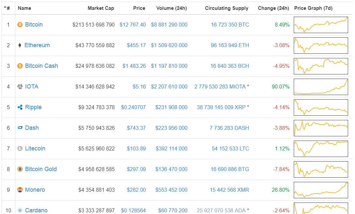Click Ethereum's price $455.17
The width and height of the screenshot is (355, 214).
[x=136, y=45]
